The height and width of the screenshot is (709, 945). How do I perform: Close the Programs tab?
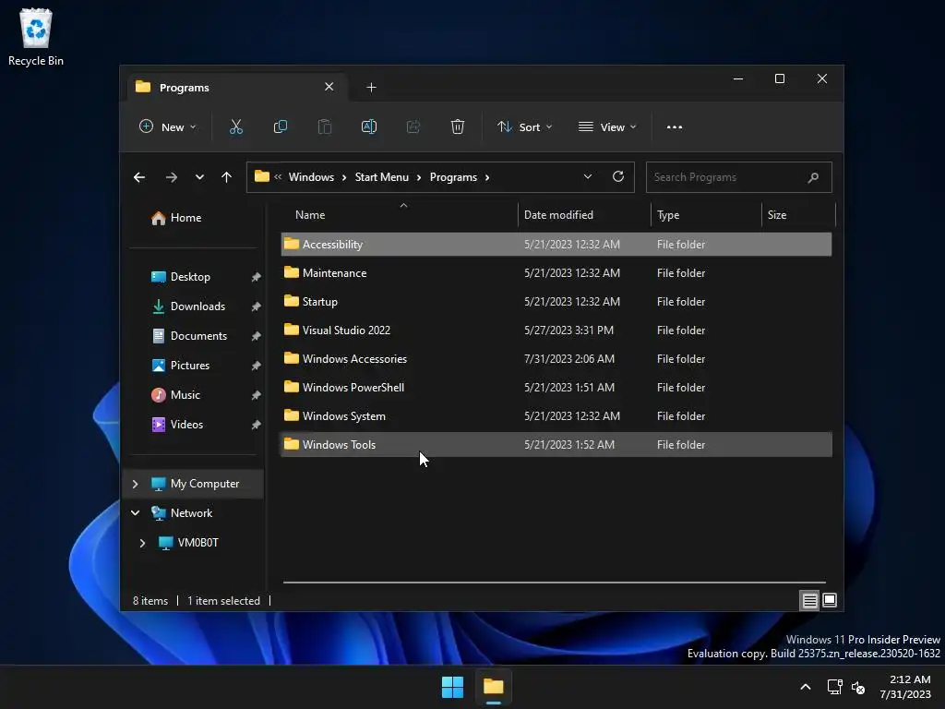[329, 87]
